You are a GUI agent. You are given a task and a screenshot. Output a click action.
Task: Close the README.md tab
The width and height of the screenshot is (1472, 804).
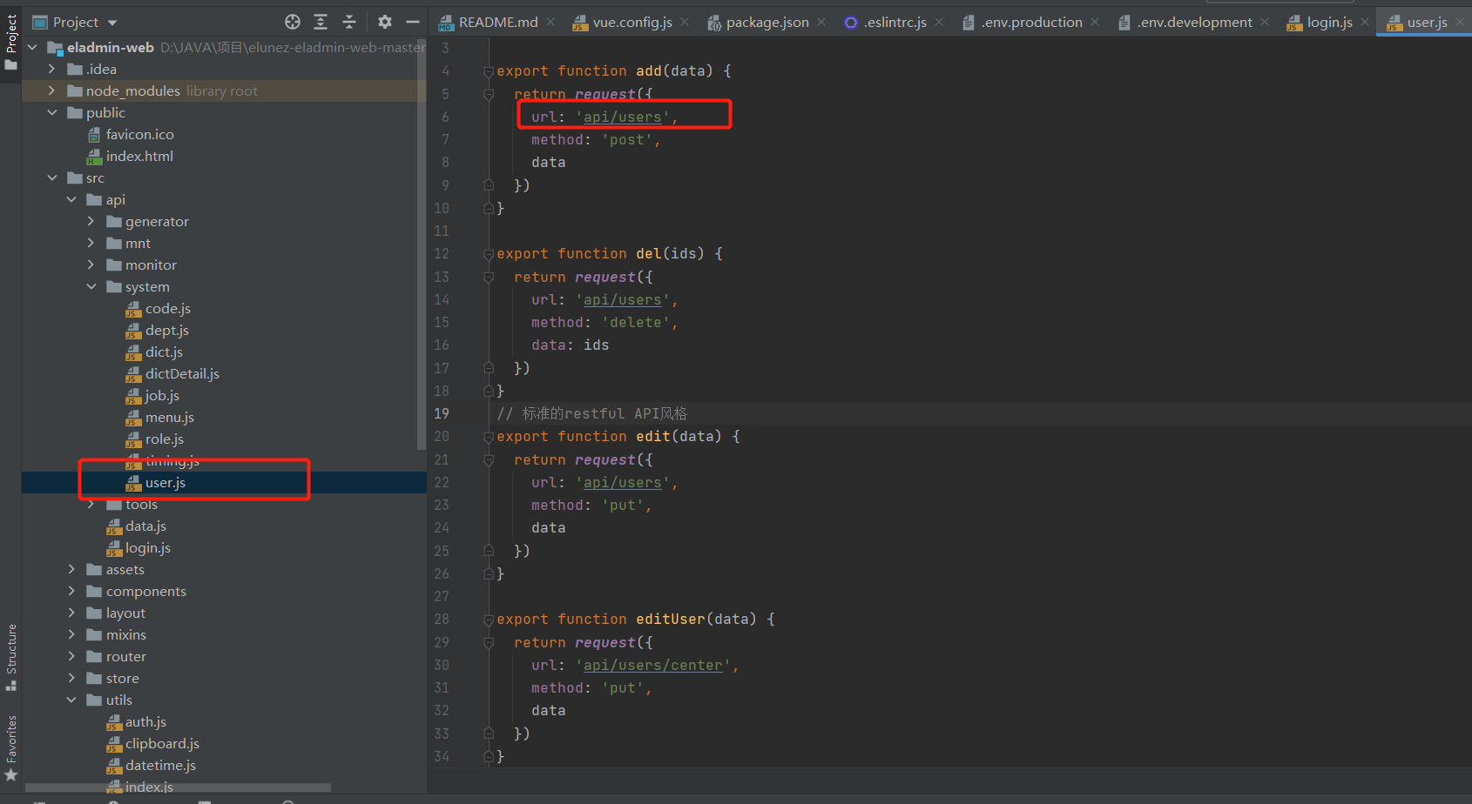click(550, 22)
